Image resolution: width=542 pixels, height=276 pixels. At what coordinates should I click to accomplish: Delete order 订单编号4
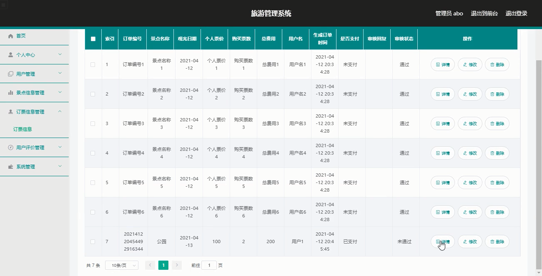point(497,153)
